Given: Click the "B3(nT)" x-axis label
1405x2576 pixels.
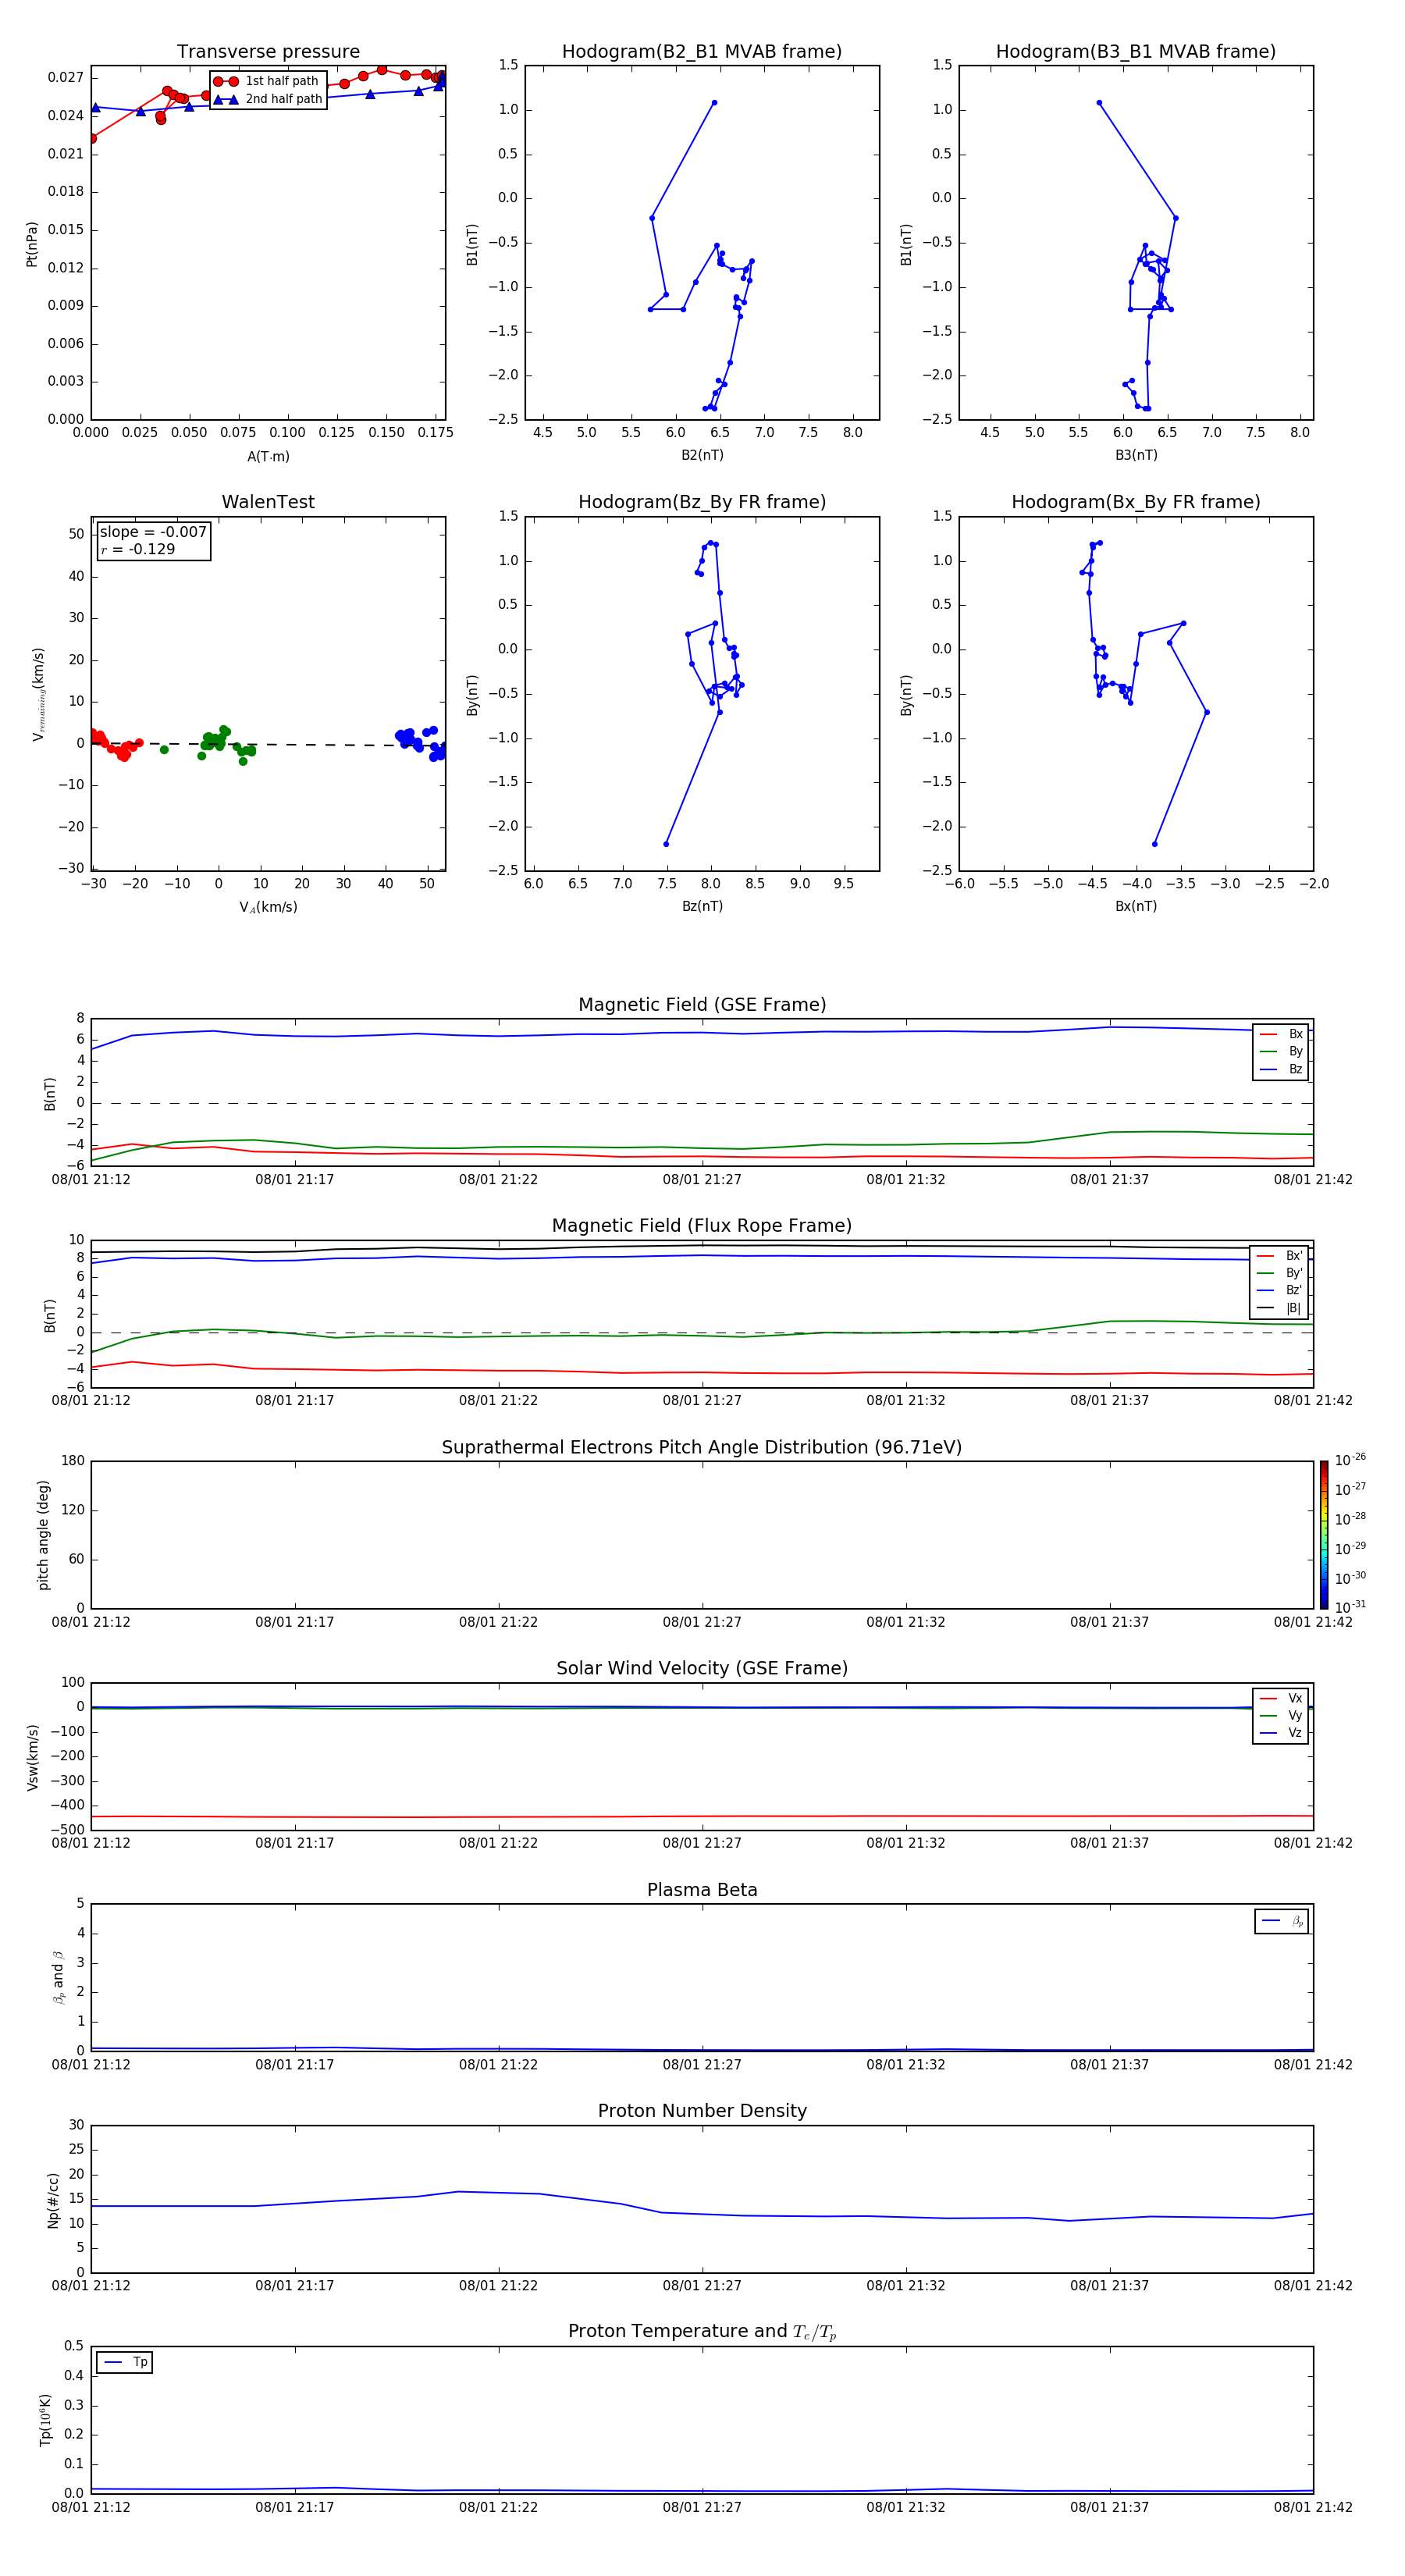Looking at the screenshot, I should [1136, 455].
